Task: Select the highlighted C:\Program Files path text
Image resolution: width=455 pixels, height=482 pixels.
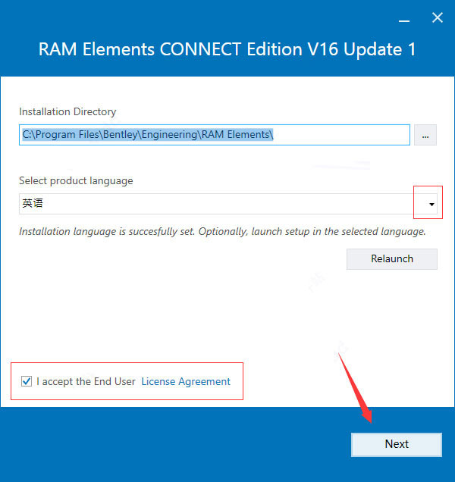Action: tap(148, 135)
